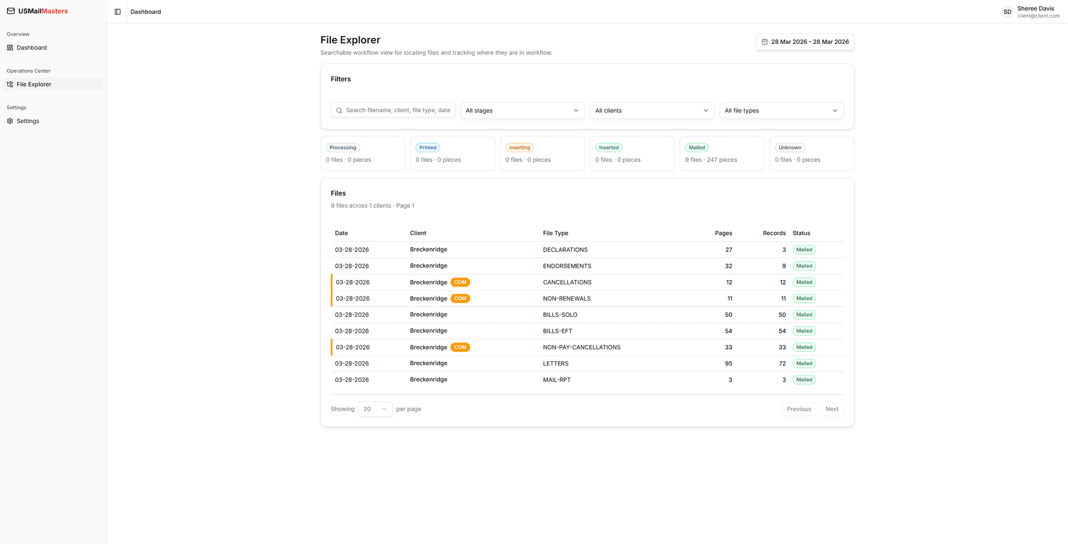
Task: Open Dashboard in the sidebar
Action: (32, 48)
